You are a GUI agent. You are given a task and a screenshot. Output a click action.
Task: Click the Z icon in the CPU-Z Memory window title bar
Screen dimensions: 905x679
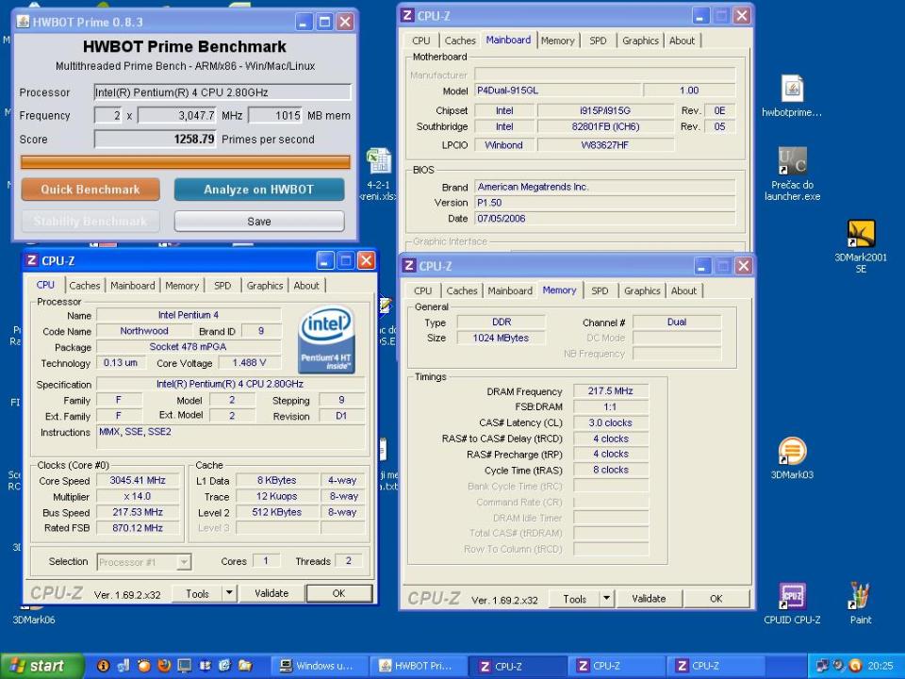[x=408, y=266]
